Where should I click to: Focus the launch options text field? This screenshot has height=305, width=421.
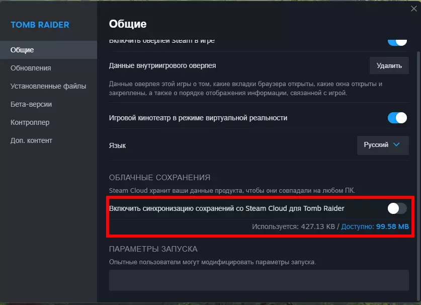259,280
